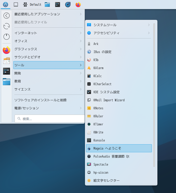
Task: Click the システムツール icon
Action: click(x=89, y=25)
